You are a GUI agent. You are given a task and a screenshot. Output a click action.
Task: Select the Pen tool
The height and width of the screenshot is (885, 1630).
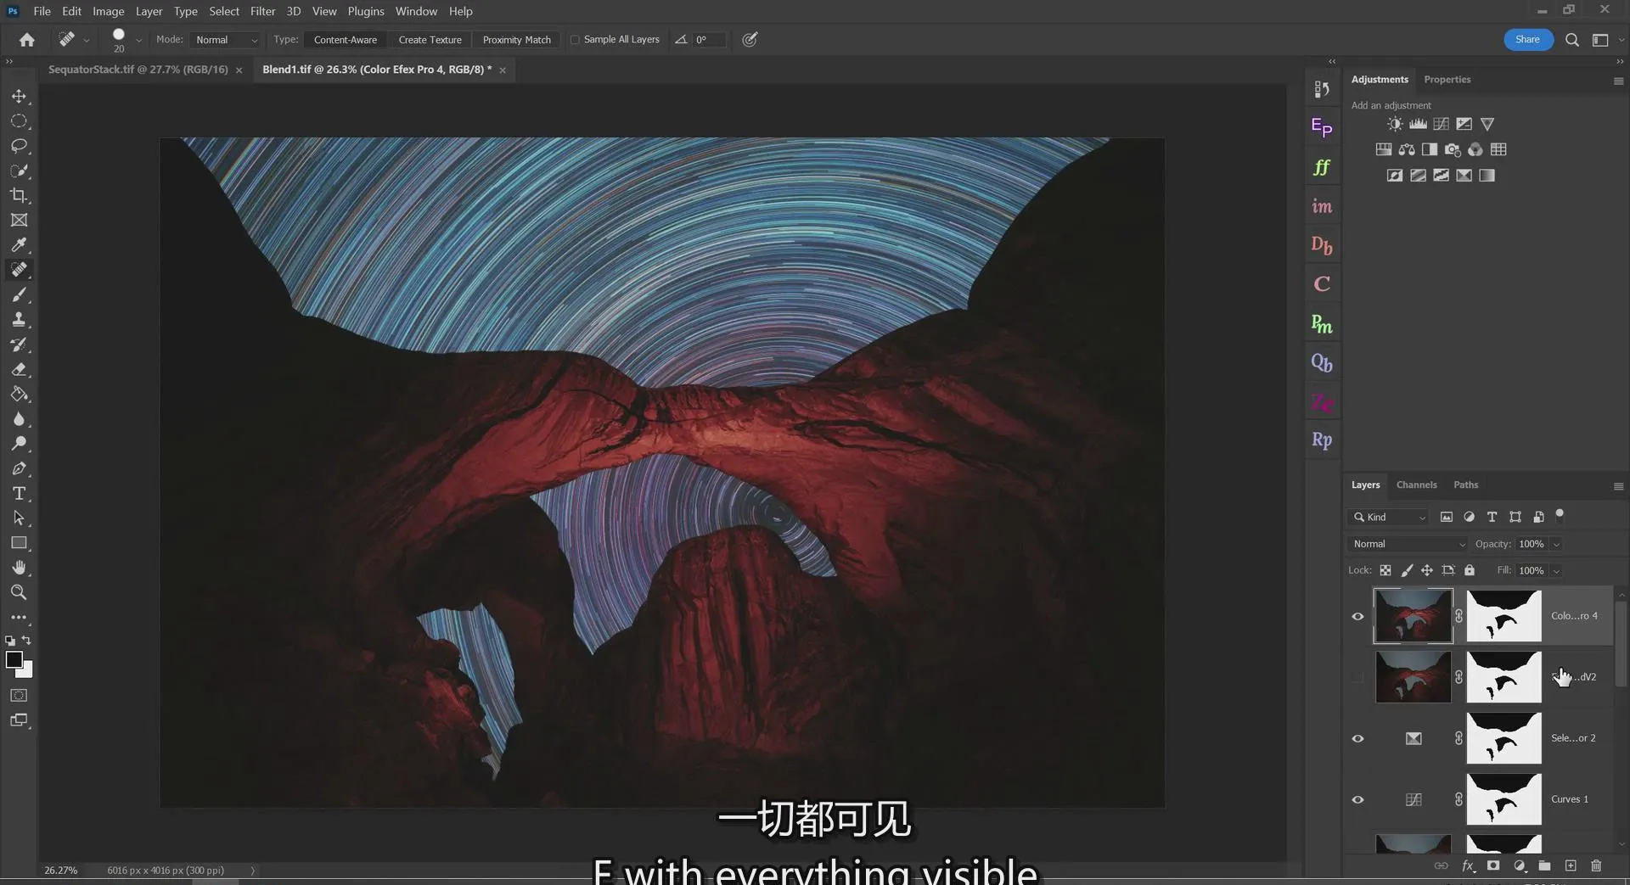pos(19,468)
